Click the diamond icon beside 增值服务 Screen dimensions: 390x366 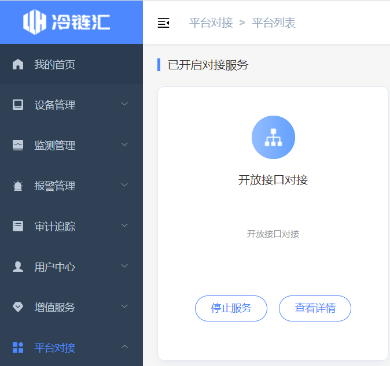click(18, 307)
